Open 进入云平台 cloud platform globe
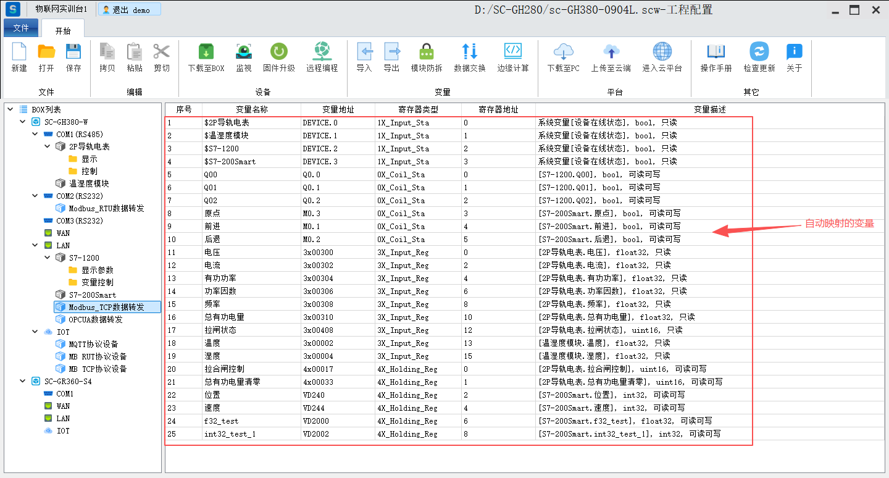This screenshot has width=889, height=478. [x=662, y=52]
